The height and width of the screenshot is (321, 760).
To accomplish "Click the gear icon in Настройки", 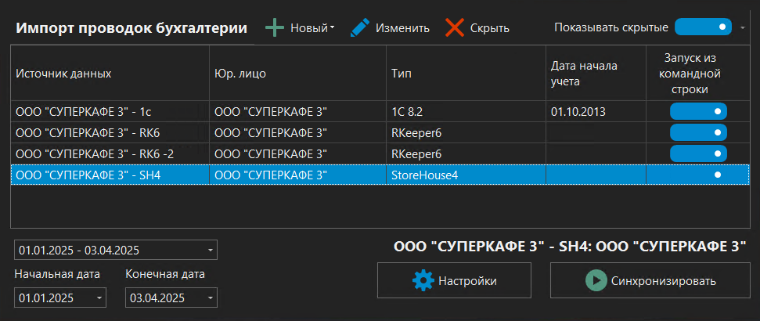I will [423, 280].
